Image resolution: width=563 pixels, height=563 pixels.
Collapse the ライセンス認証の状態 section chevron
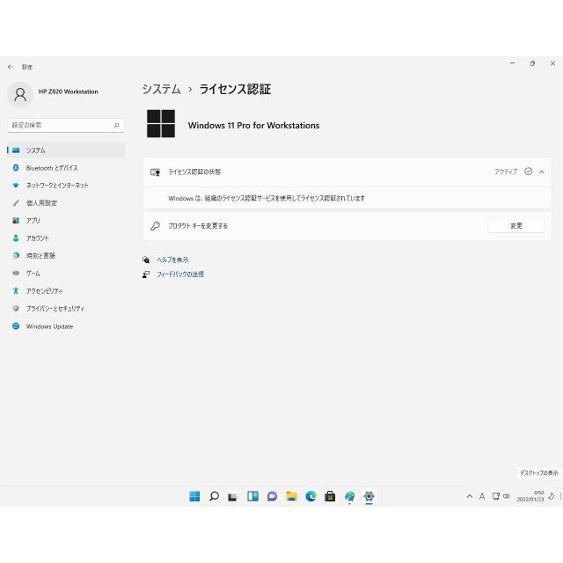542,172
